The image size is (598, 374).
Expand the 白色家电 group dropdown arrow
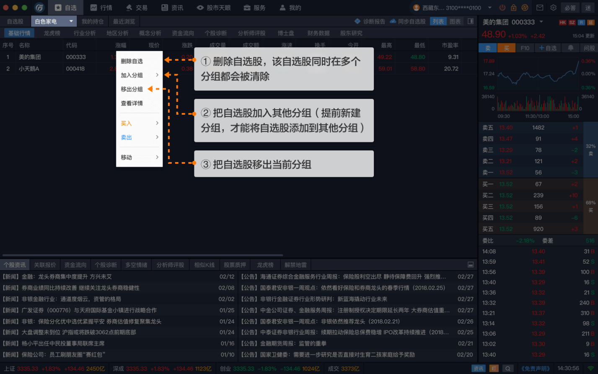point(71,21)
